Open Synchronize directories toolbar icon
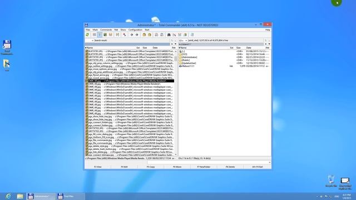The height and width of the screenshot is (200, 356). pyautogui.click(x=180, y=34)
